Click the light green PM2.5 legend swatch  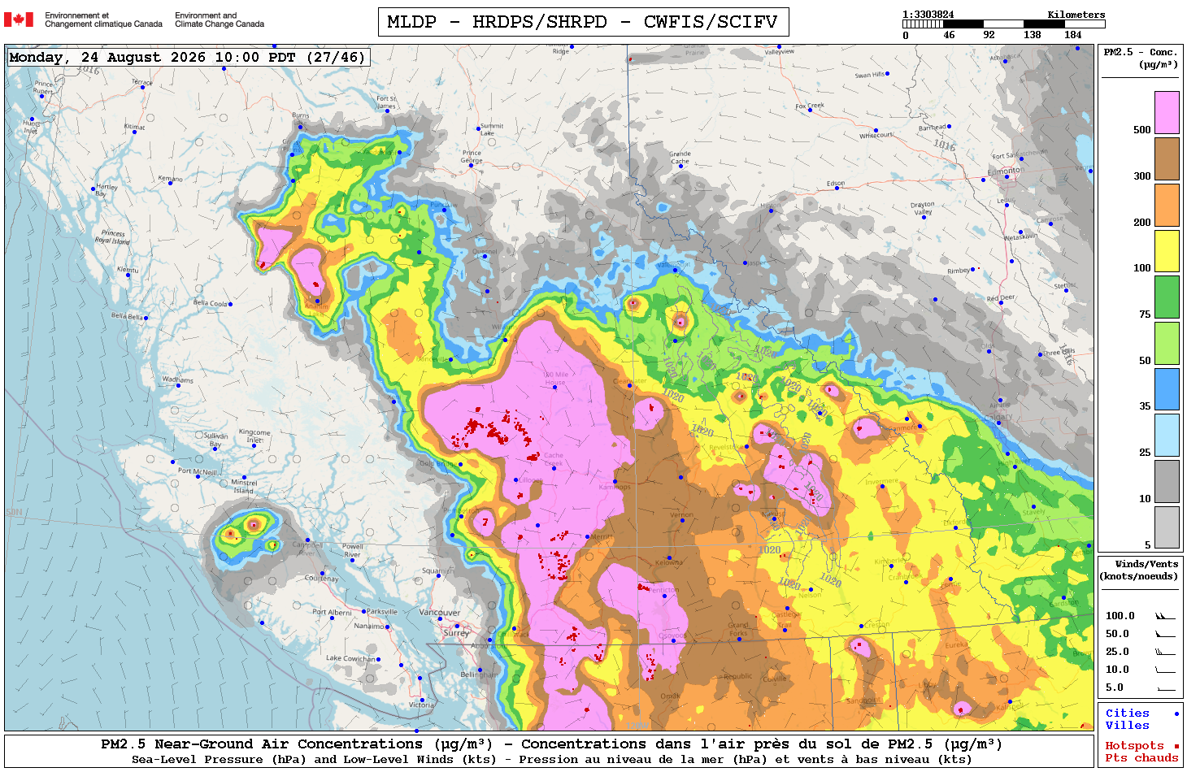[x=1167, y=343]
